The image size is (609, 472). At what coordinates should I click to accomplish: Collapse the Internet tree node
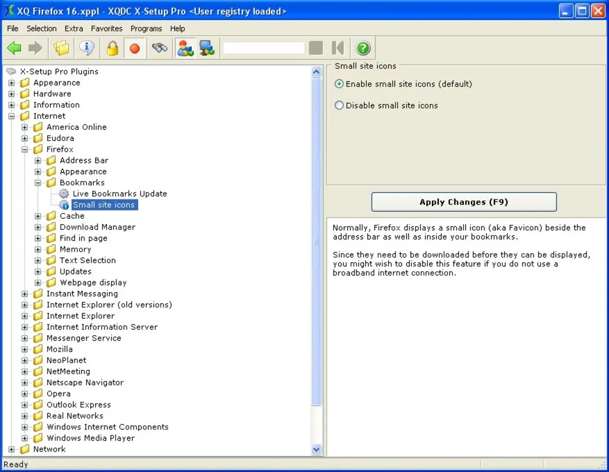point(11,116)
